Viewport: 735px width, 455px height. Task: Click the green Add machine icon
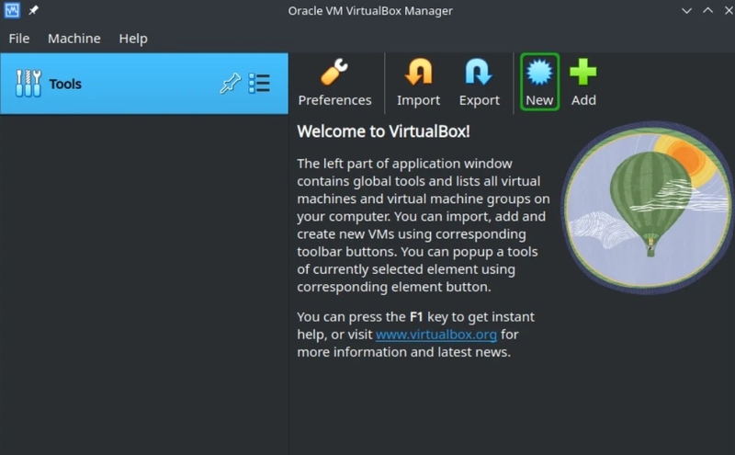pyautogui.click(x=583, y=83)
